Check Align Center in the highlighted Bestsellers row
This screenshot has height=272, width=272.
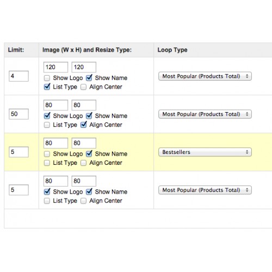click(83, 163)
